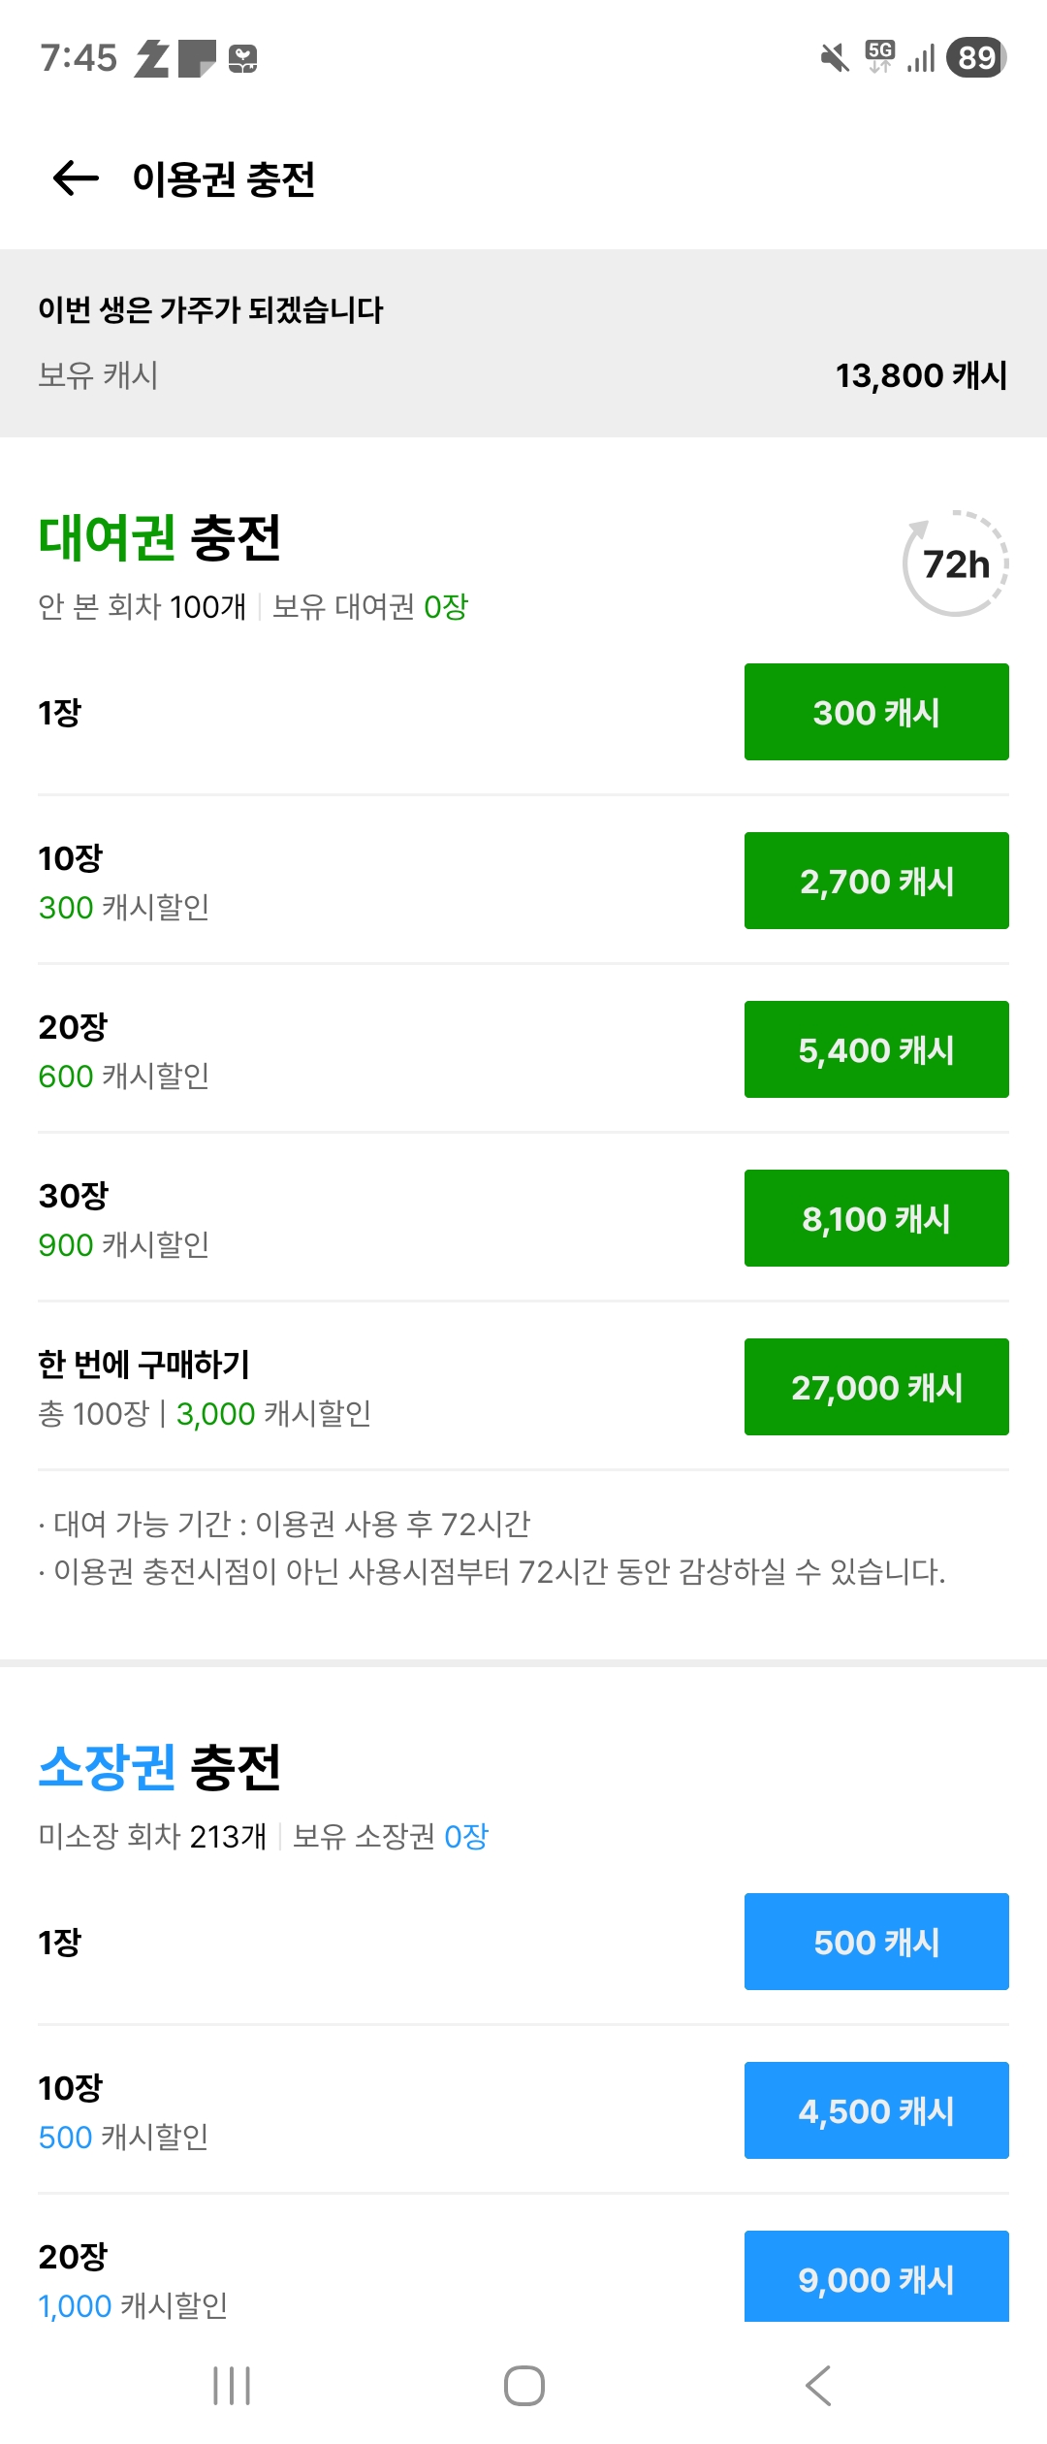
Task: Purchase 30 rental tickets for 8,100 캐시
Action: coord(876,1218)
